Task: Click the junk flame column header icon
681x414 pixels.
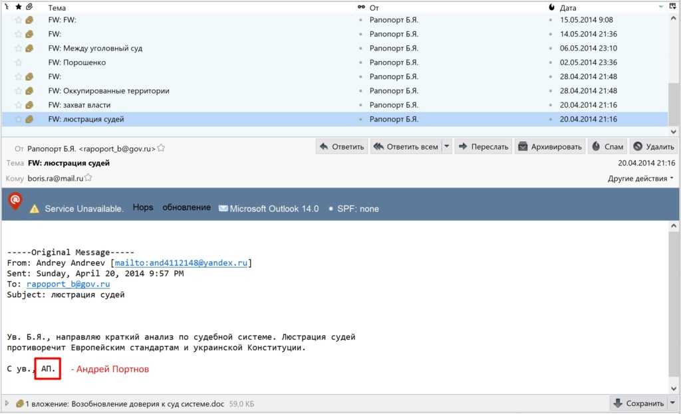Action: click(551, 7)
